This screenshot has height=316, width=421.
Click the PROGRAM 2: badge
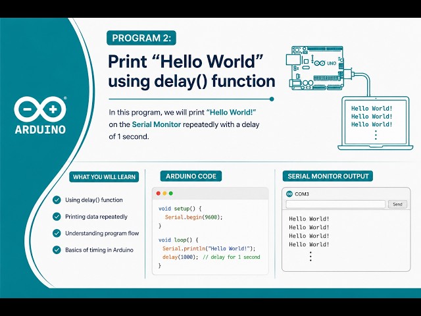[141, 38]
